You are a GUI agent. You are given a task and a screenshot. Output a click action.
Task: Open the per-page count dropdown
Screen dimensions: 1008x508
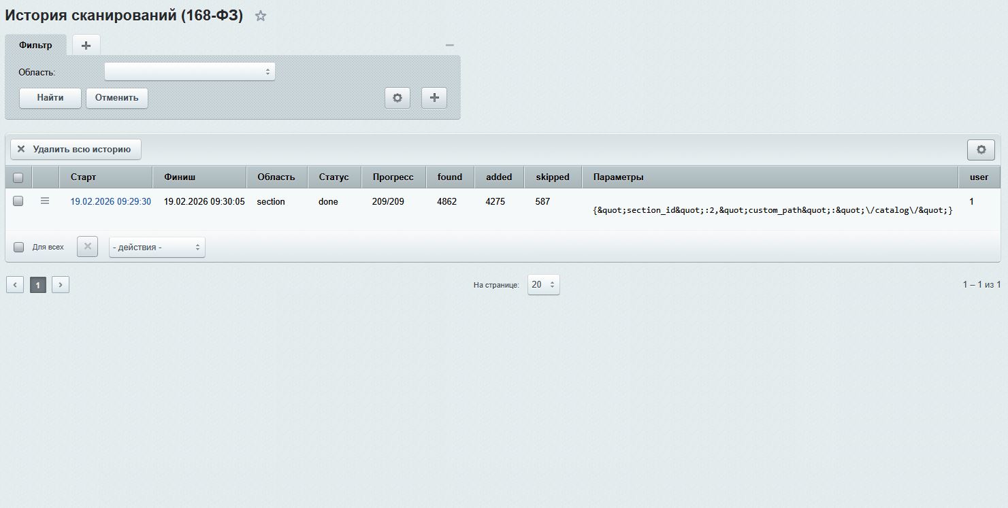tap(543, 285)
